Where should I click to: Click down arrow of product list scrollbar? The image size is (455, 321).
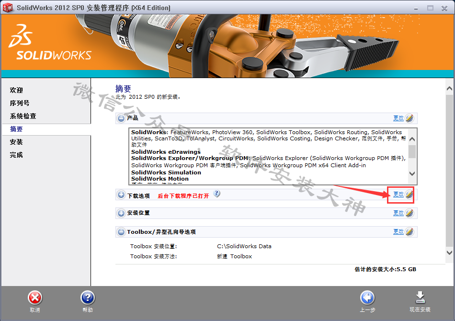[x=412, y=173]
